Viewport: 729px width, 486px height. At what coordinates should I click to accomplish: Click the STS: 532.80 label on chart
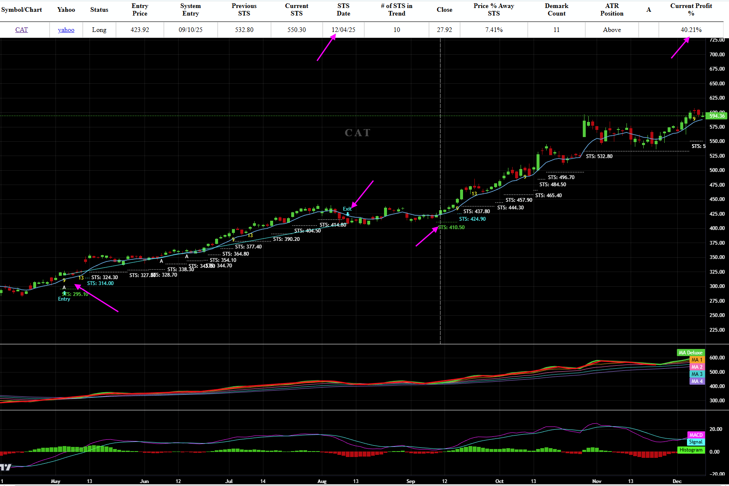pos(599,156)
